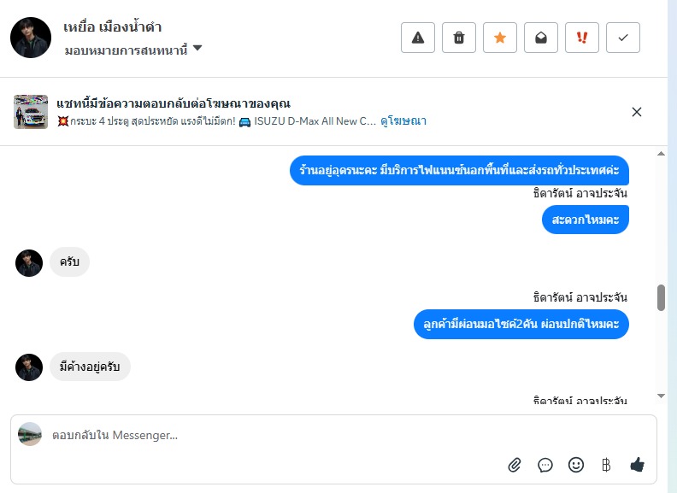Attach a file using paperclip icon
677x493 pixels.
pos(515,465)
